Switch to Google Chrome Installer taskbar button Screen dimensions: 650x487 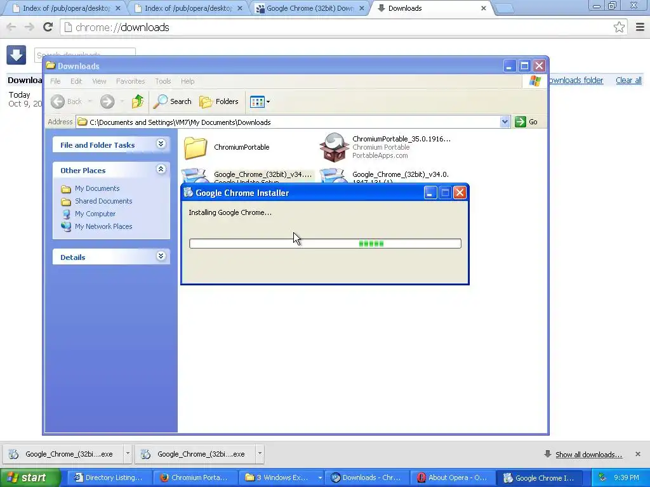click(540, 477)
